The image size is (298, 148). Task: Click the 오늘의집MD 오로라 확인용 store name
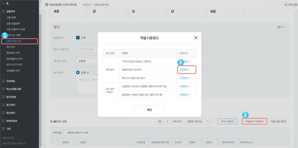pos(63,5)
